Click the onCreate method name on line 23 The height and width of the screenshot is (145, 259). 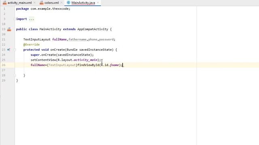(x=57, y=50)
